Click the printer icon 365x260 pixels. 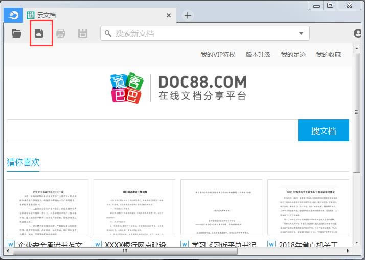[x=61, y=33]
